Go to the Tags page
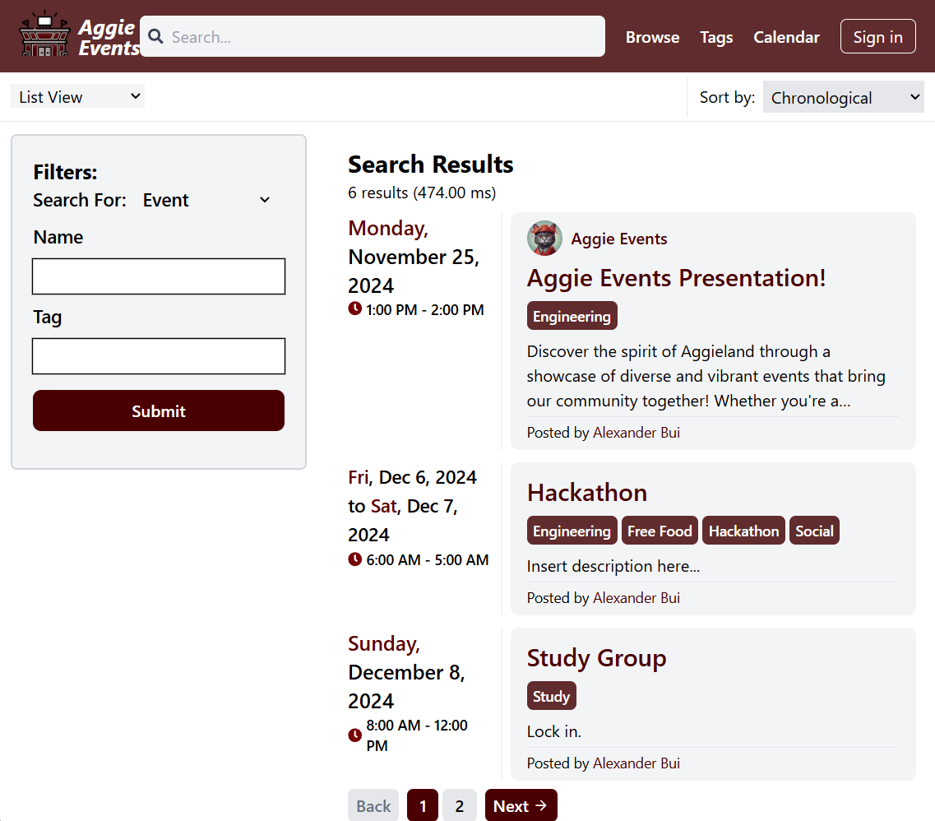The width and height of the screenshot is (935, 821). tap(716, 37)
